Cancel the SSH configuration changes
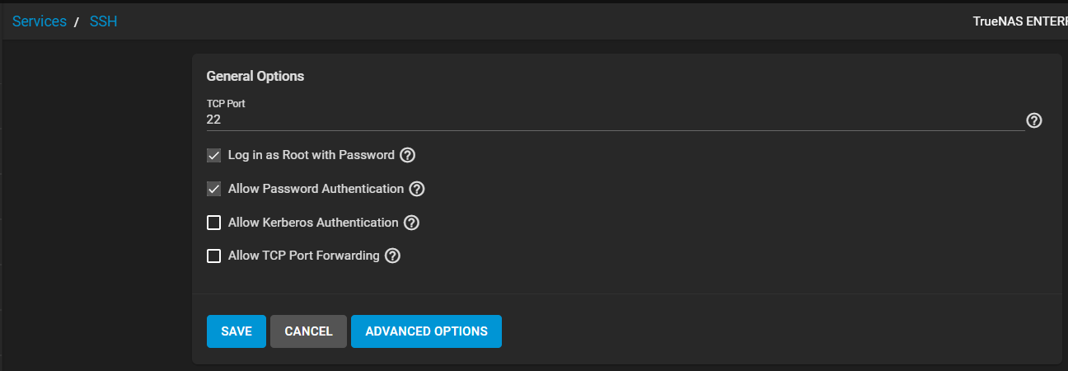The height and width of the screenshot is (371, 1068). 308,331
